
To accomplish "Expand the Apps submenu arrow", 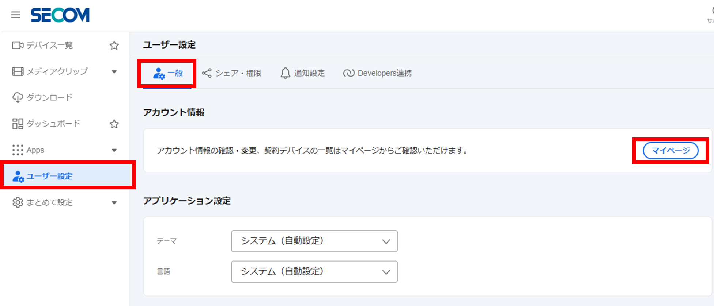I will (114, 150).
